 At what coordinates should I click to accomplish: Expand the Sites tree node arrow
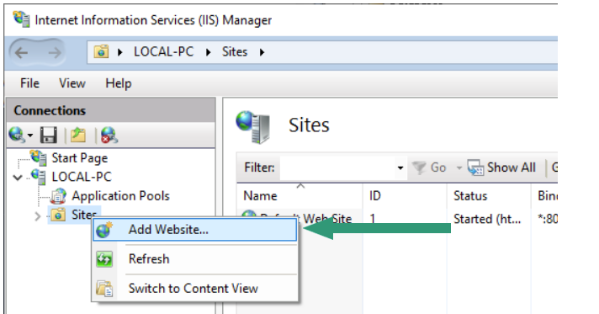click(37, 216)
